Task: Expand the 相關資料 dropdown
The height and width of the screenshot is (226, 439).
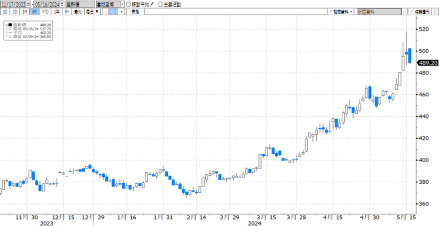Action: click(340, 12)
